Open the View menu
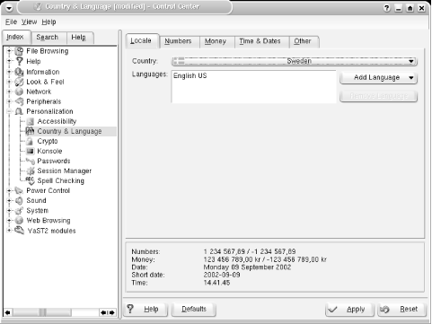 point(29,22)
